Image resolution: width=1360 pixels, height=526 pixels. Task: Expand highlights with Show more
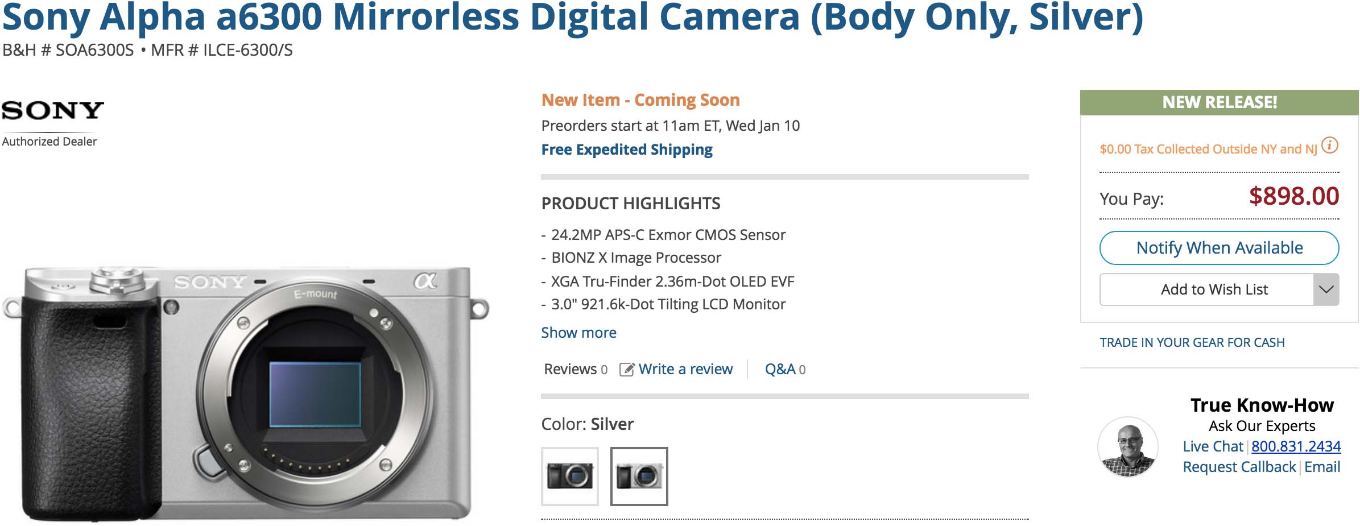tap(578, 333)
